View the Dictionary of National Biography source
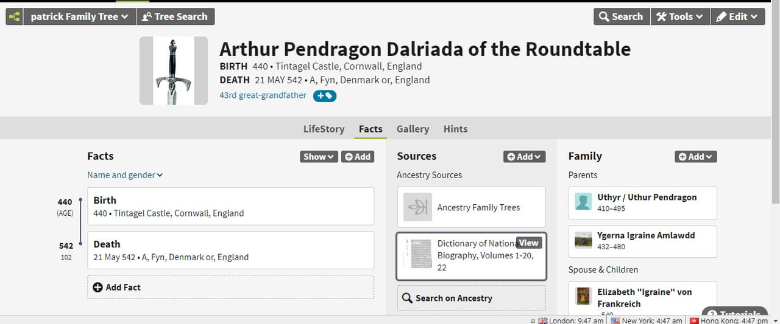Screen dimensions: 780x324 (528, 243)
